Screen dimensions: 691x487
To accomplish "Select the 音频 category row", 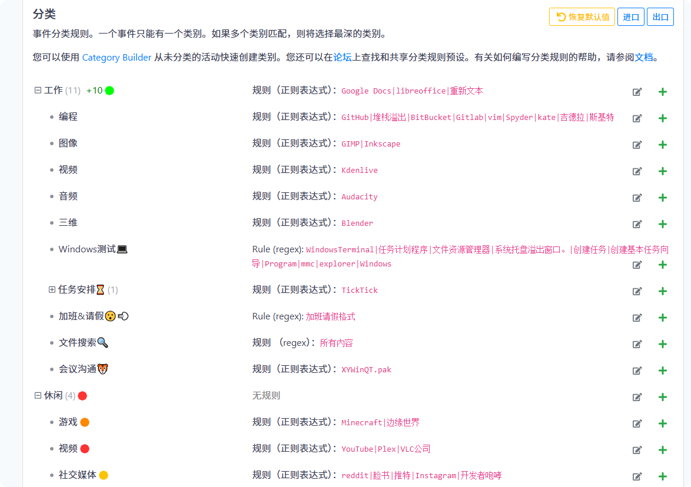I will pos(68,196).
